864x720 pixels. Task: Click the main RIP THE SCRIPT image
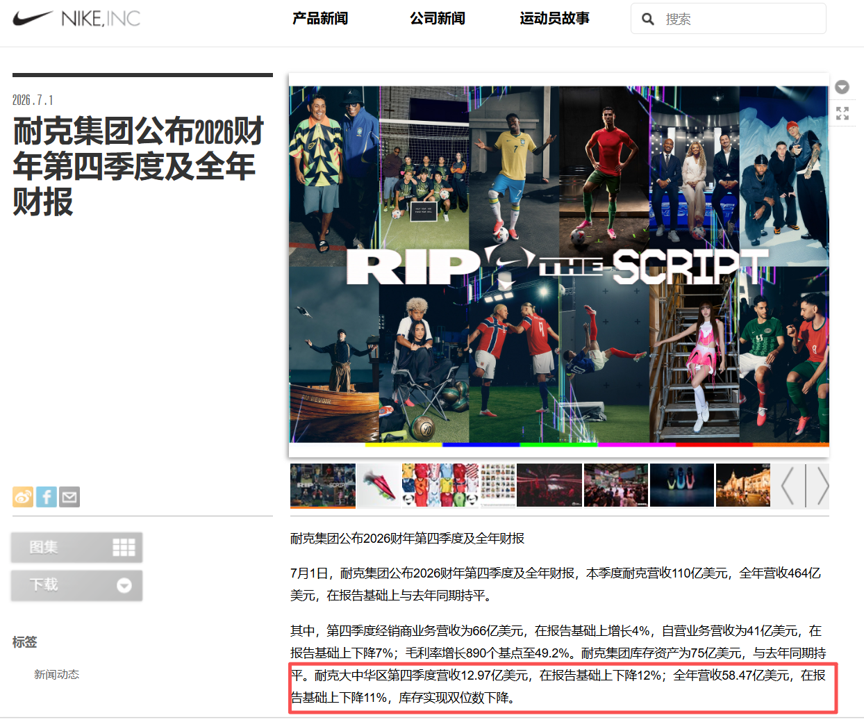pyautogui.click(x=559, y=265)
